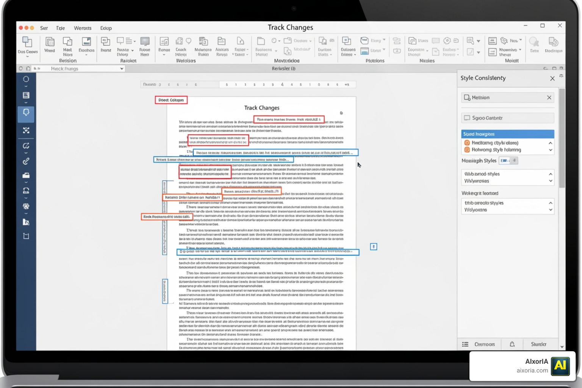Click the bell icon at panel bottom
The image size is (582, 388).
[512, 344]
